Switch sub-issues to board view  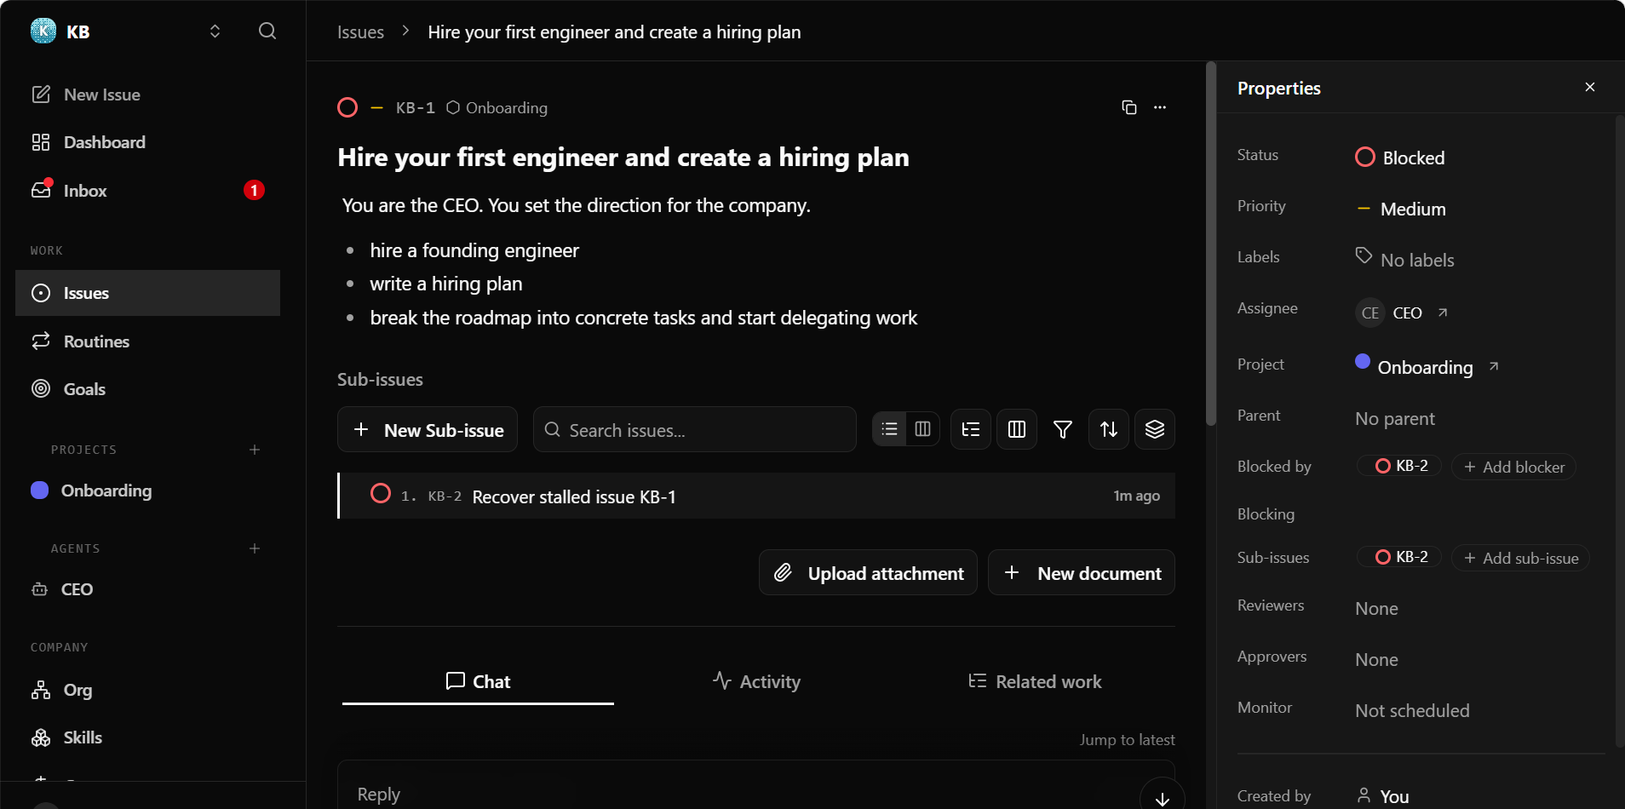(923, 429)
